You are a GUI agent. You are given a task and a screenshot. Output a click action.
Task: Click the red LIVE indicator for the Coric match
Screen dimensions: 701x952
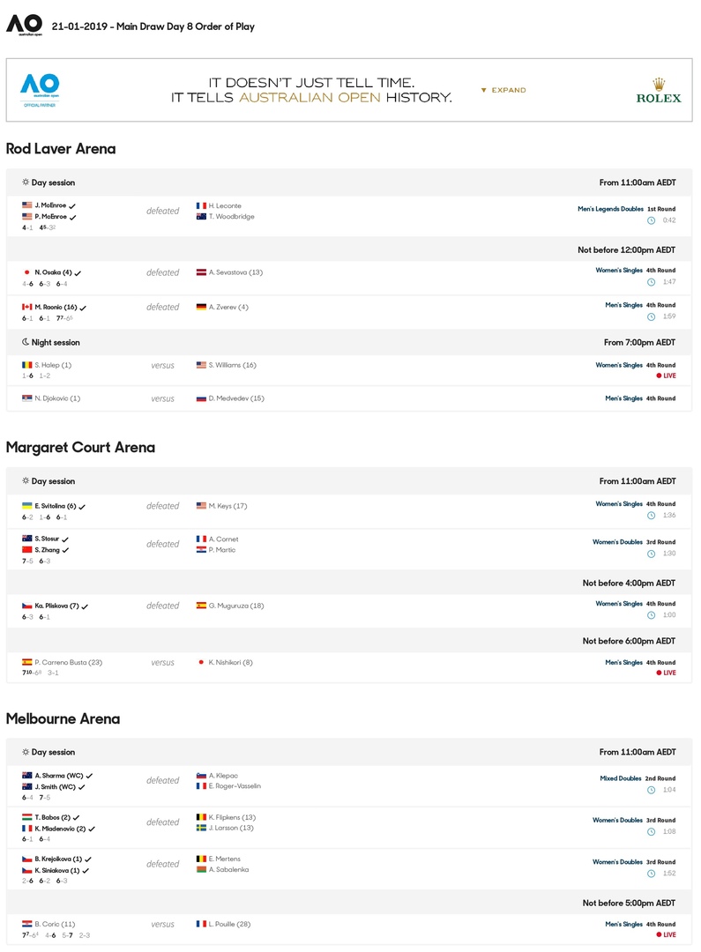coord(667,935)
